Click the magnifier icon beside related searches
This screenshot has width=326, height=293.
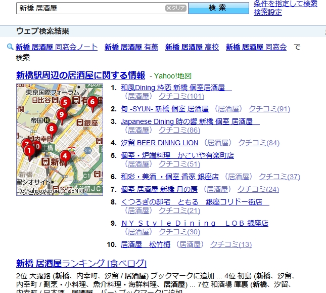10,47
